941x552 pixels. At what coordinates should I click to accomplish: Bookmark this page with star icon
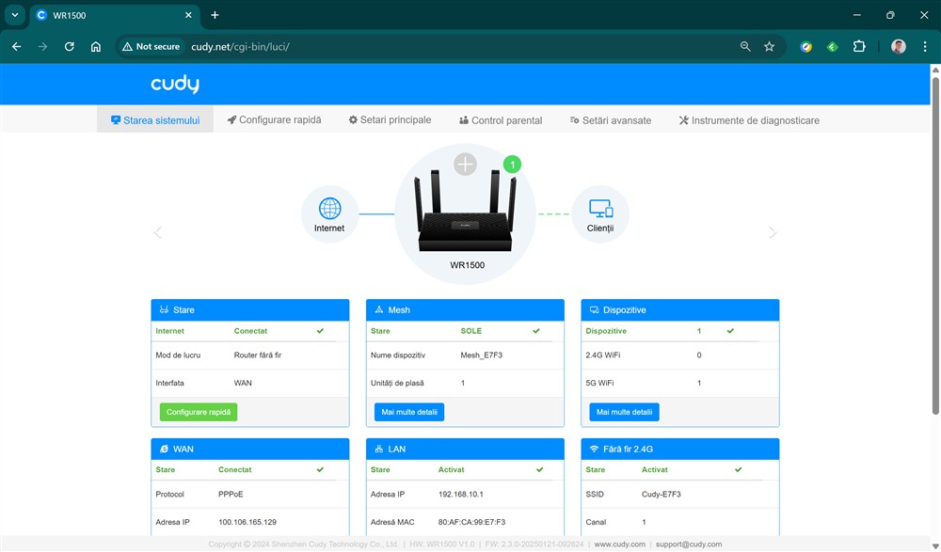(769, 46)
